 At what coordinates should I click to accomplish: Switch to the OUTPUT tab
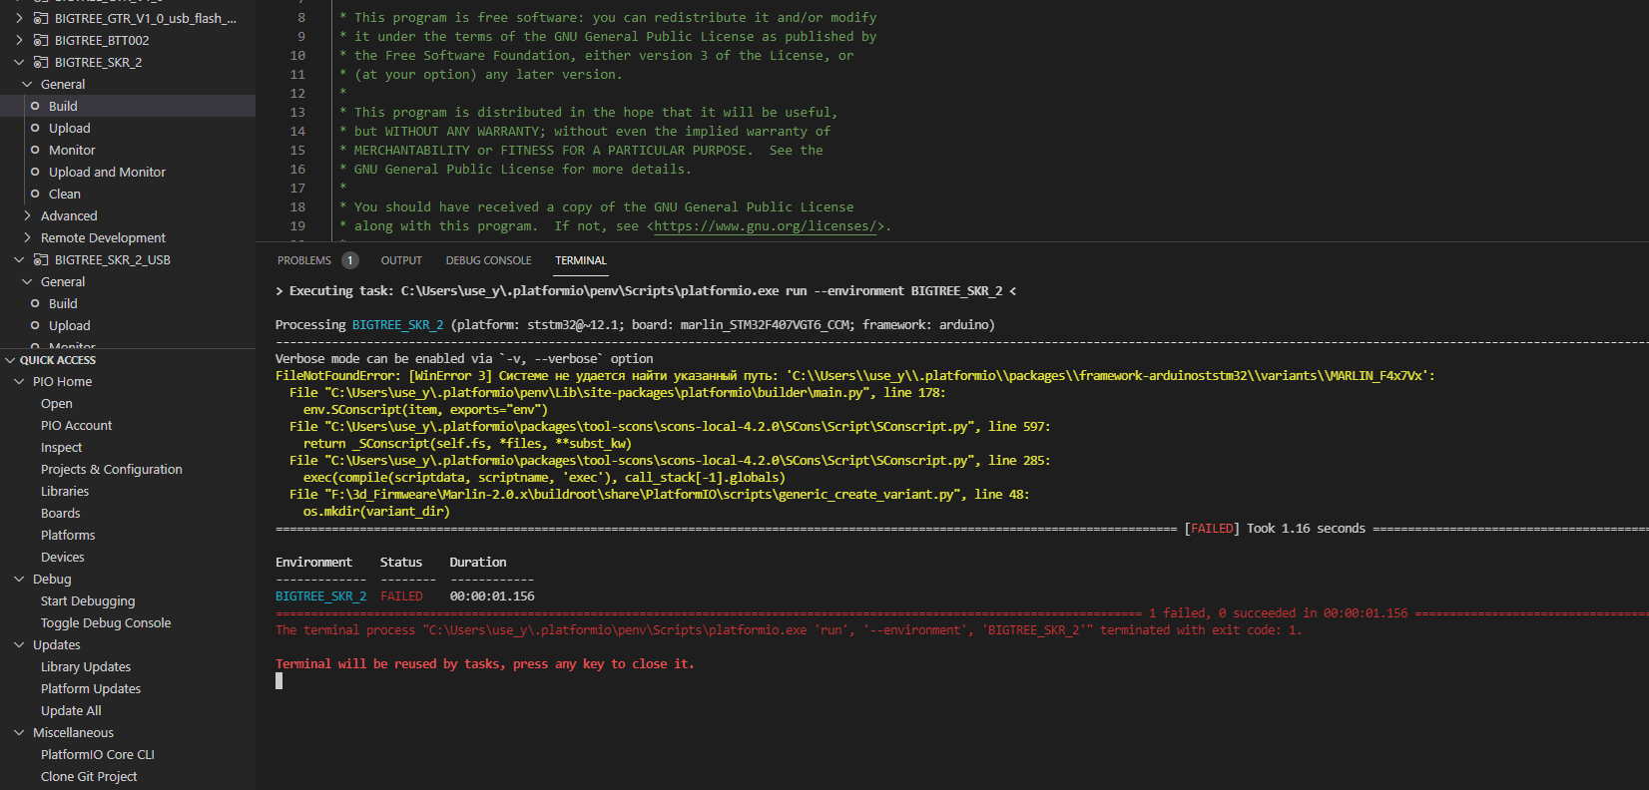click(x=401, y=260)
